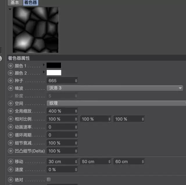Toggle the 动画速率 animation circle

10,127
